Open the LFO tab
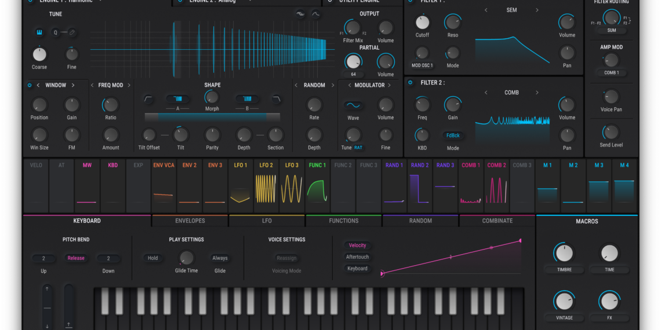 (267, 221)
